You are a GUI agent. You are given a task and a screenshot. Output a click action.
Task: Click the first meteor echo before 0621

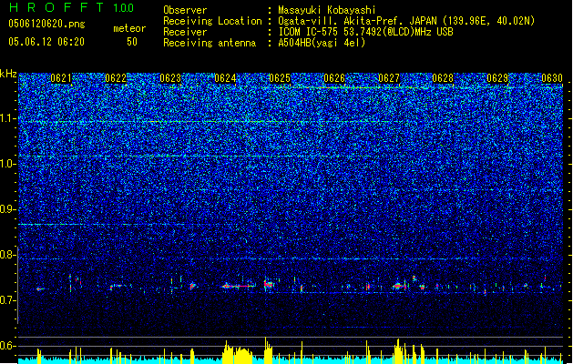pos(40,289)
